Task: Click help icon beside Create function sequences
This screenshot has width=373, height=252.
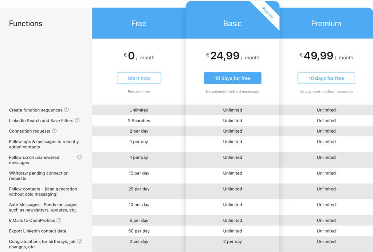Action: [x=66, y=110]
